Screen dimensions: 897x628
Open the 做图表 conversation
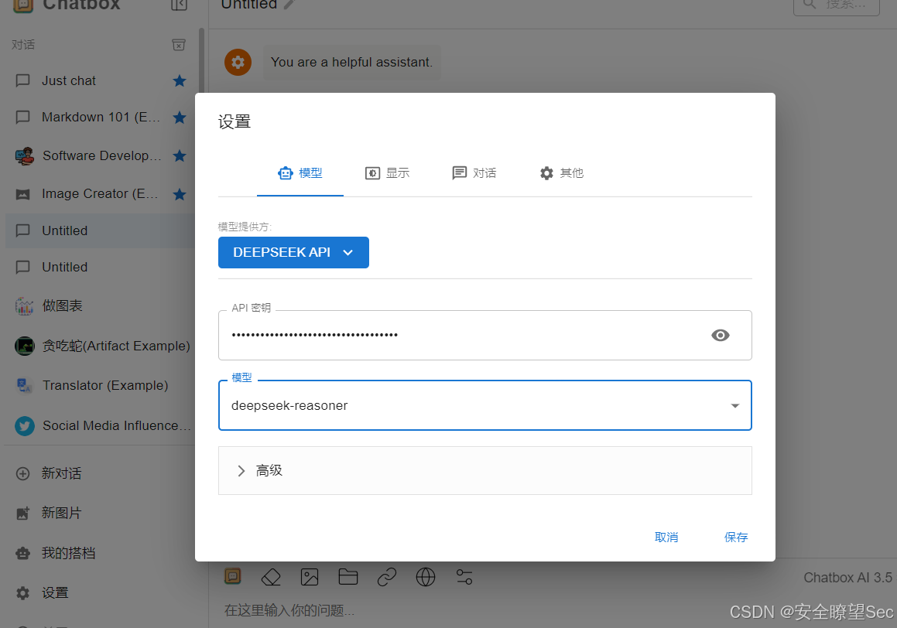[x=100, y=306]
